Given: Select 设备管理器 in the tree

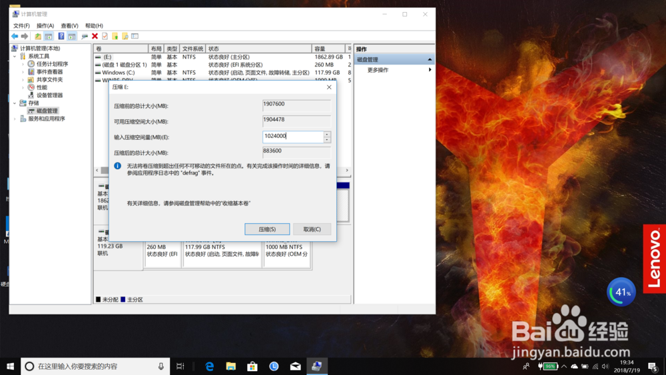Looking at the screenshot, I should [x=50, y=95].
